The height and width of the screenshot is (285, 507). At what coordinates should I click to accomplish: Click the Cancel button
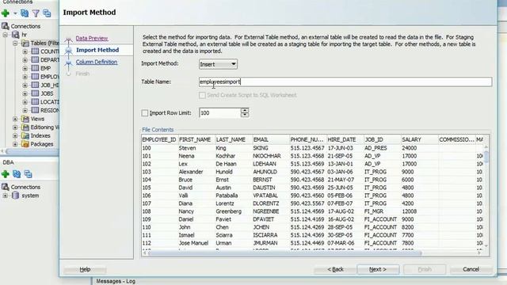(x=471, y=269)
